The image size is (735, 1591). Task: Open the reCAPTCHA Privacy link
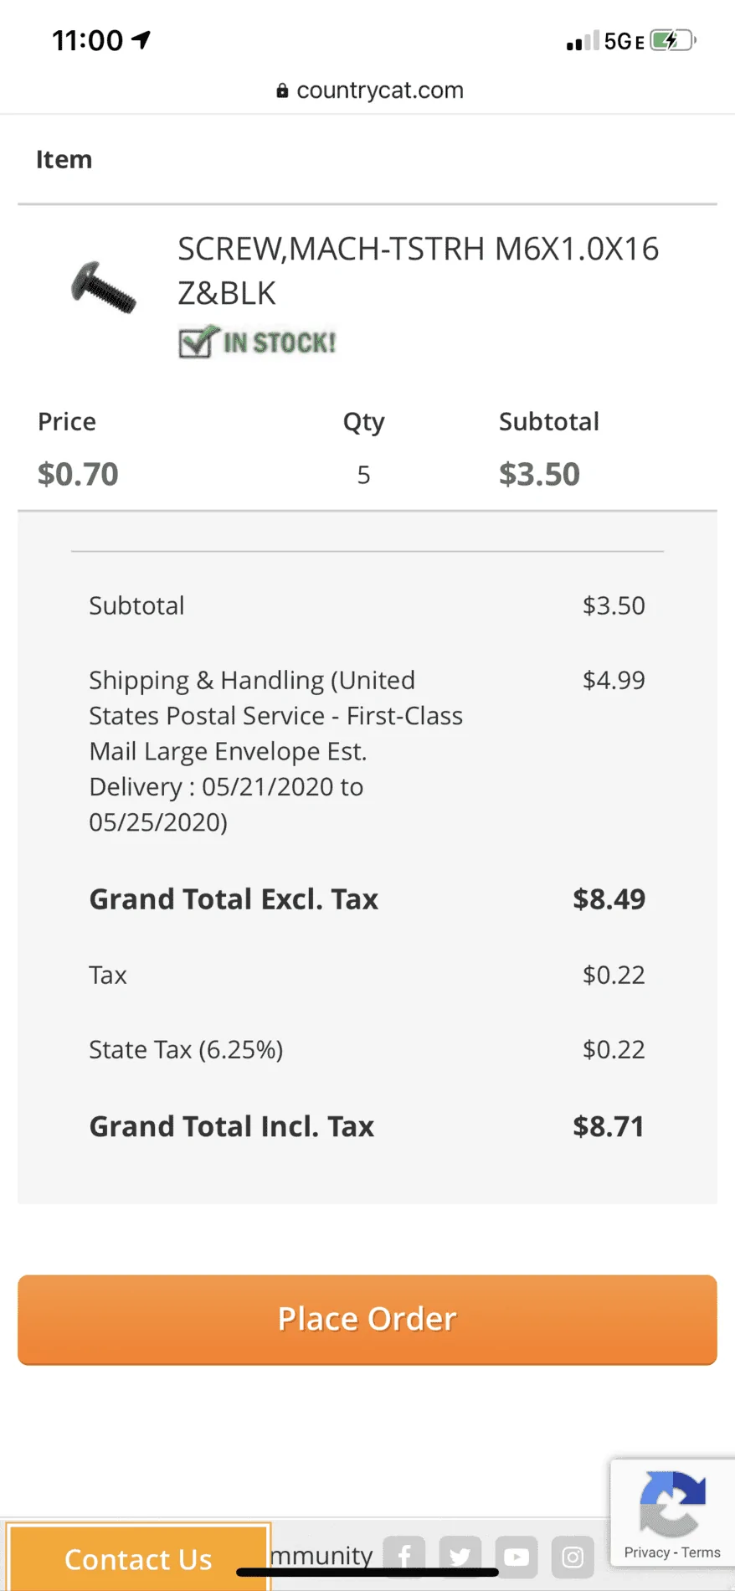point(646,1552)
